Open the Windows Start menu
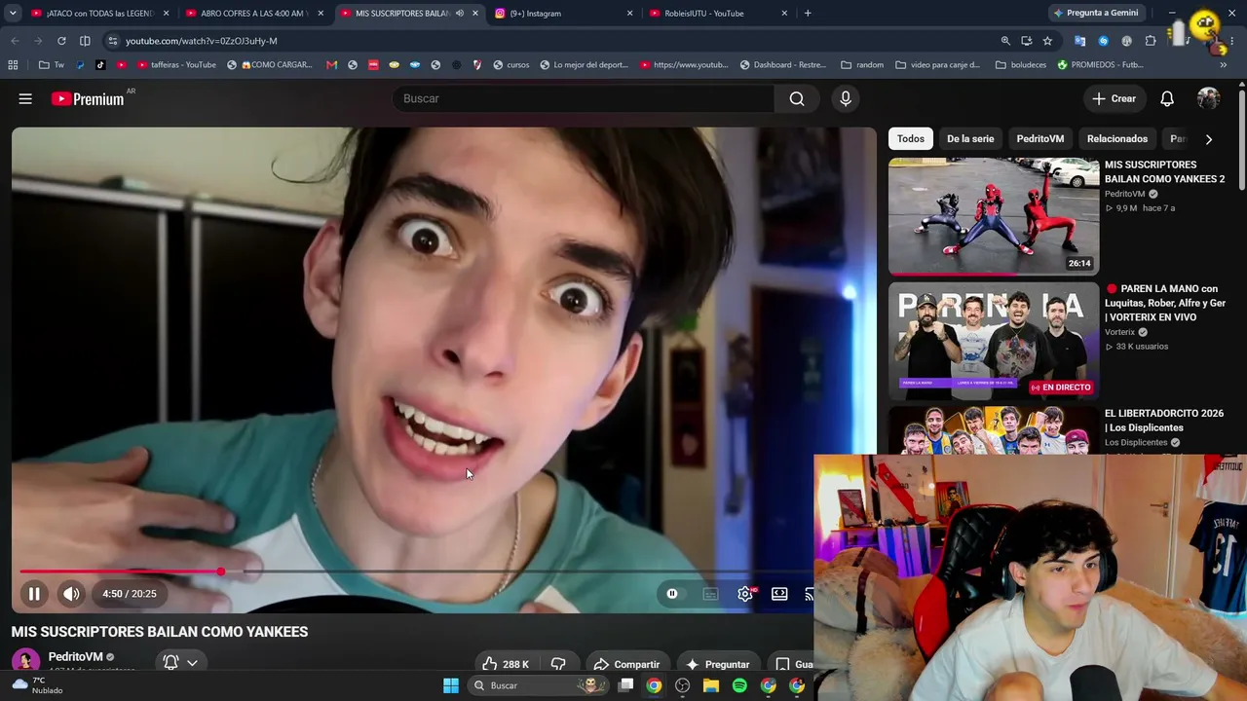Viewport: 1247px width, 701px height. [x=451, y=685]
